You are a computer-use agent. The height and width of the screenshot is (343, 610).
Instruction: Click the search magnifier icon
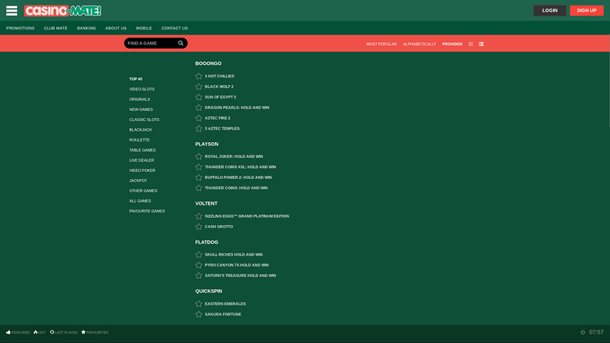181,44
